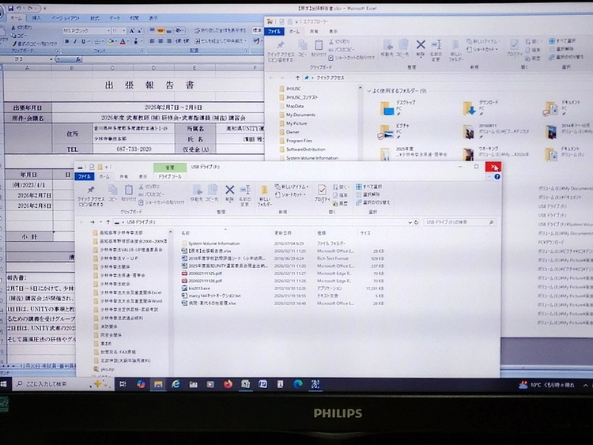The height and width of the screenshot is (445, 593).
Task: Open address bar history dropdown in USB window
Action: (x=410, y=222)
